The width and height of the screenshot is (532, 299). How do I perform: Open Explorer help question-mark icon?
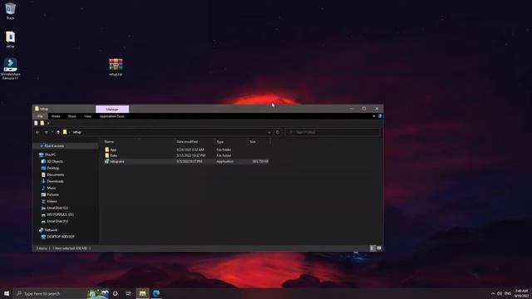[x=380, y=116]
